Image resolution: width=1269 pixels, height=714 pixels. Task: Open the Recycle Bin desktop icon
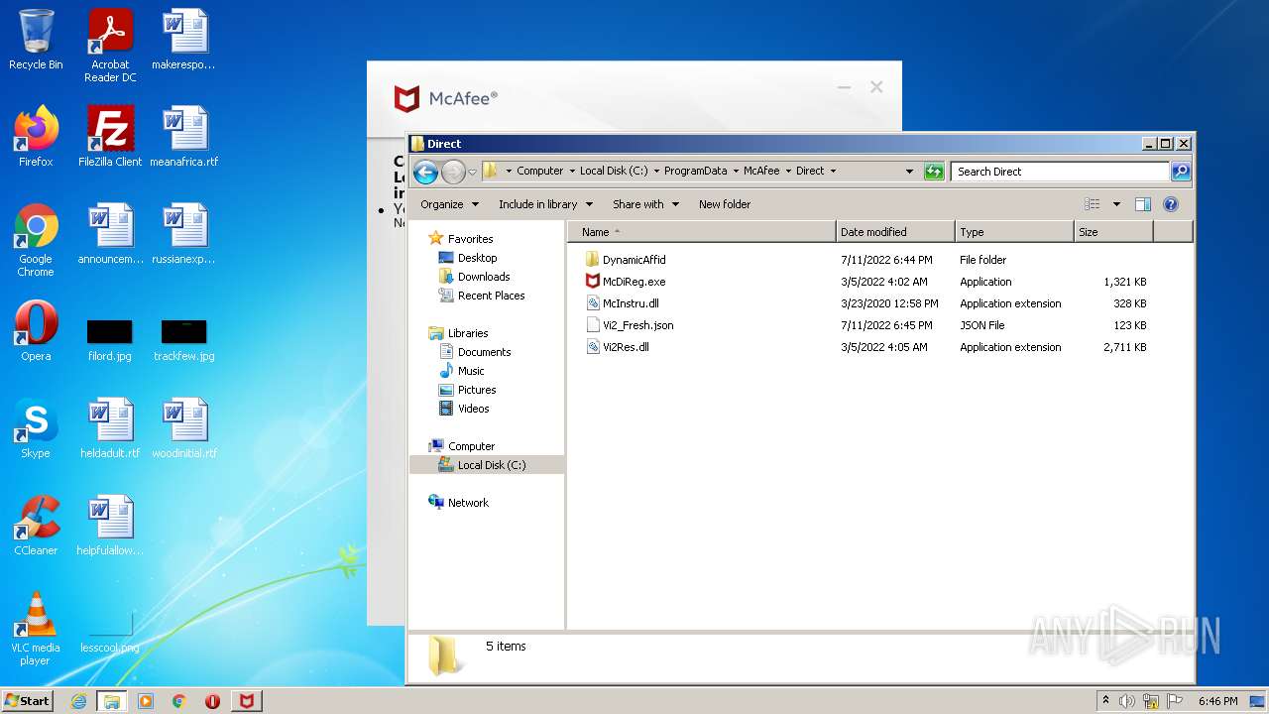coord(36,40)
